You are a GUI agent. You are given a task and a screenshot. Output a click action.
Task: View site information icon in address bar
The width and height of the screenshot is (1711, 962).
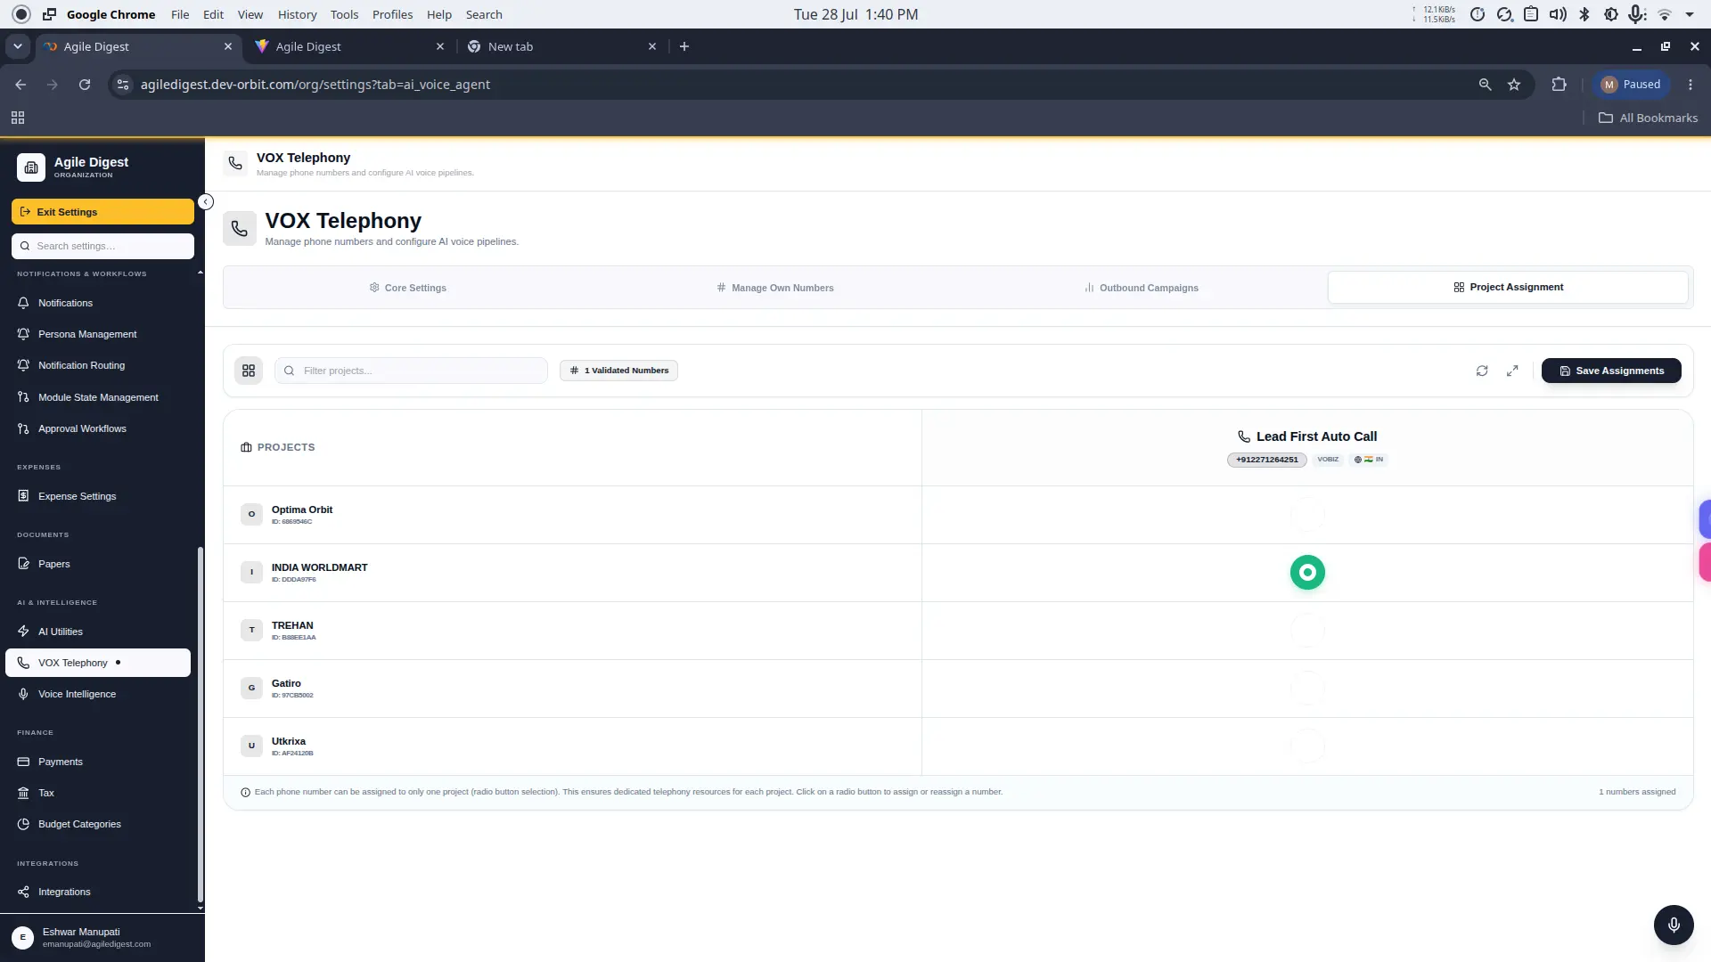tap(123, 85)
